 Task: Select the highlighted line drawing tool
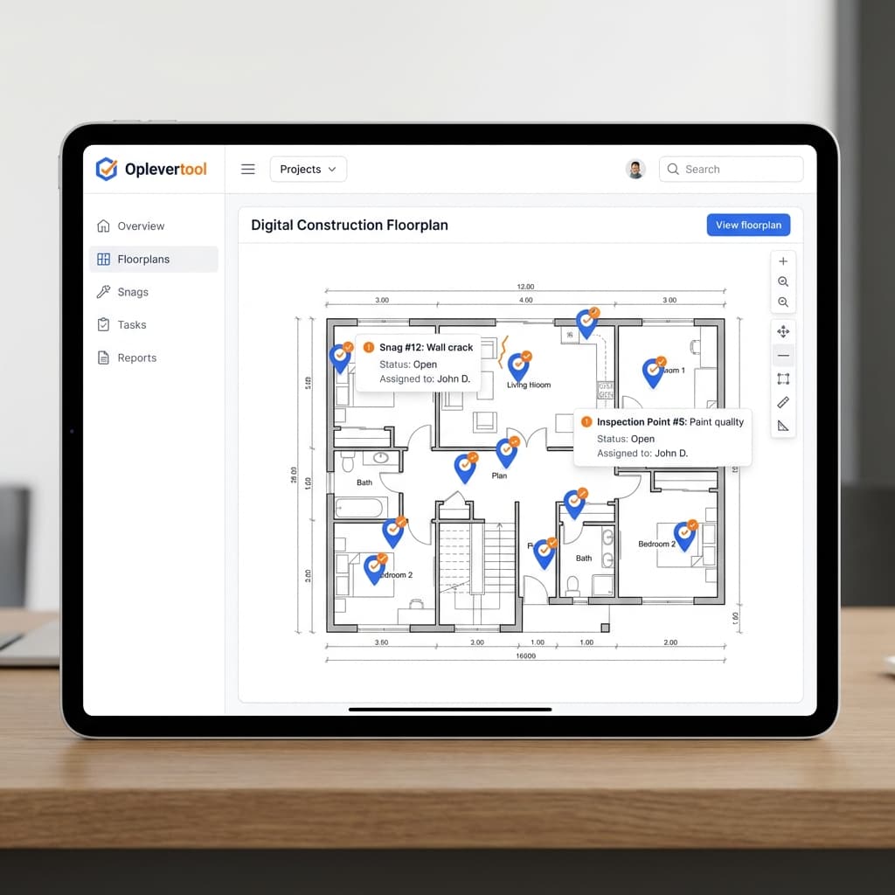782,356
